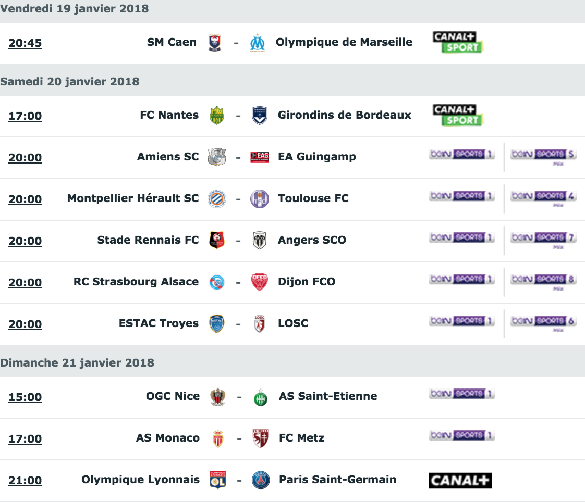This screenshot has height=502, width=585.
Task: Click the Olympique de Marseille logo
Action: tap(258, 43)
